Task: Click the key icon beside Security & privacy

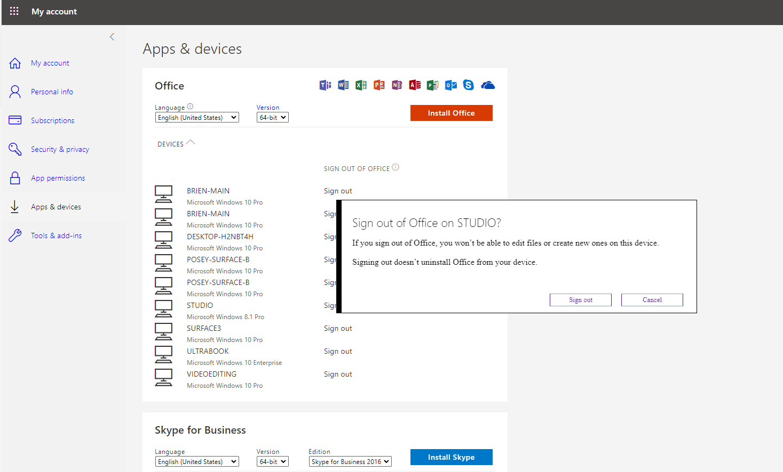Action: [x=15, y=149]
